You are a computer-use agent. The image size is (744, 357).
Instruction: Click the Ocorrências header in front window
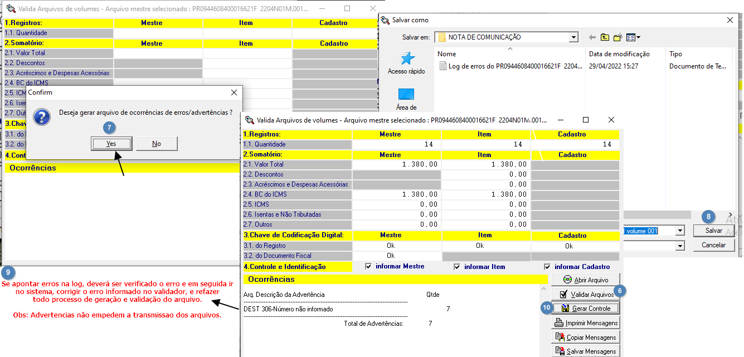coord(395,279)
